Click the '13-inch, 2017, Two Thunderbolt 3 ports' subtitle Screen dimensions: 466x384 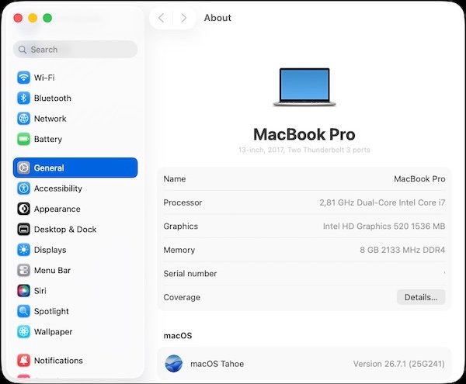coord(304,150)
